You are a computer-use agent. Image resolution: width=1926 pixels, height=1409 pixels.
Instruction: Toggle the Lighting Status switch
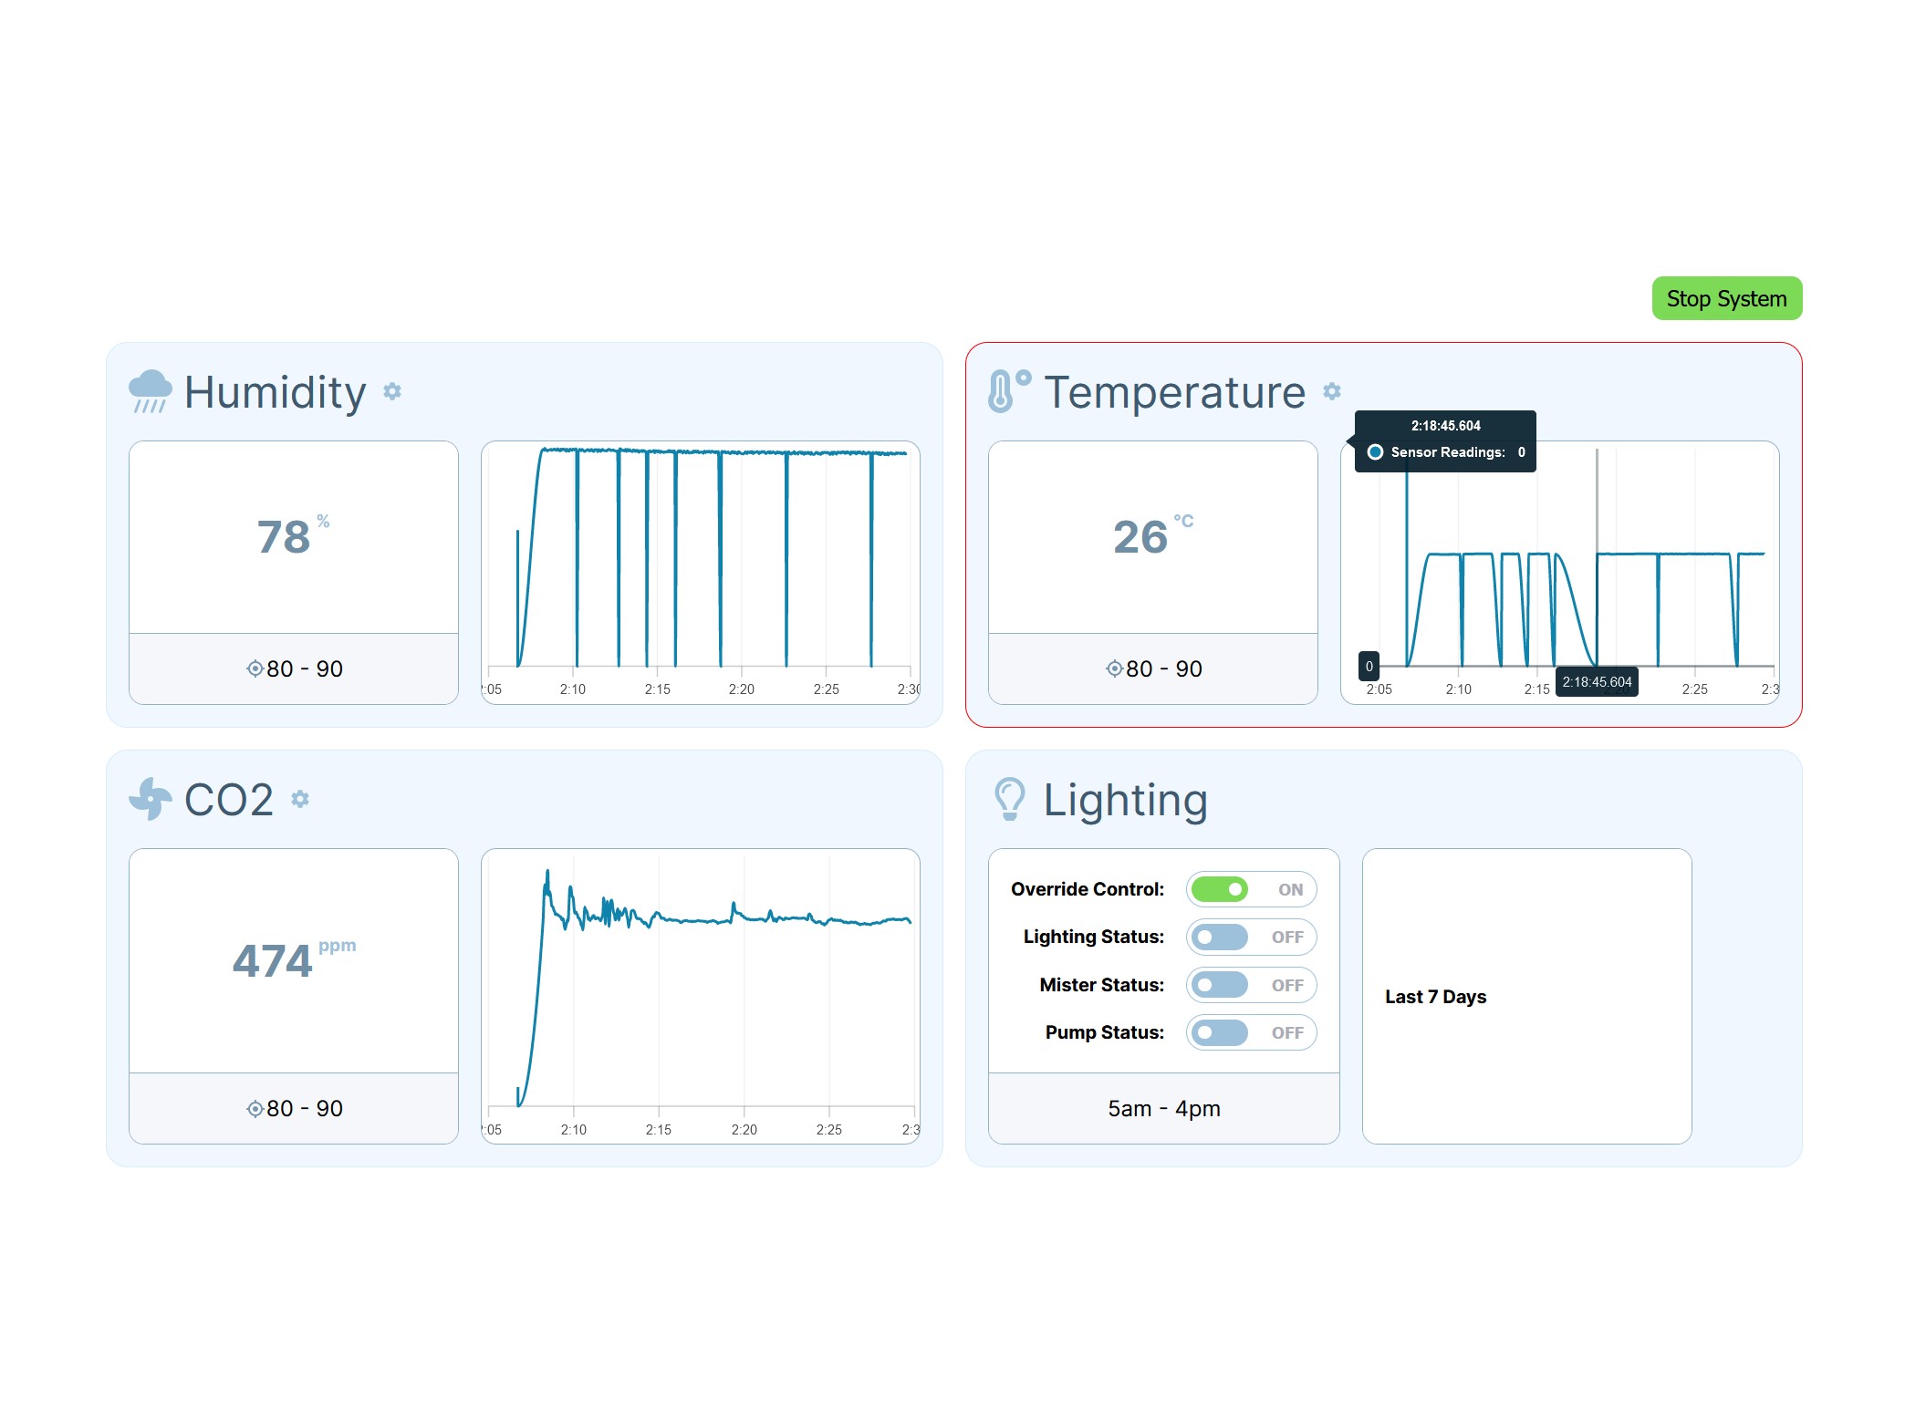(1220, 937)
